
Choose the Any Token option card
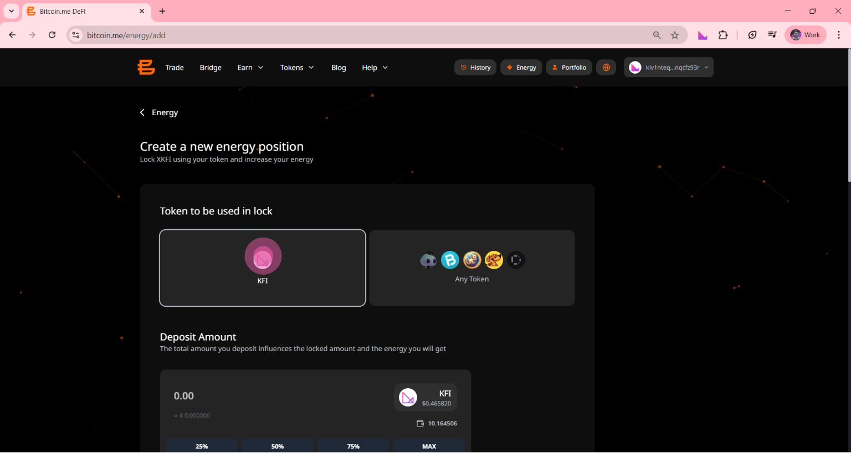(472, 268)
